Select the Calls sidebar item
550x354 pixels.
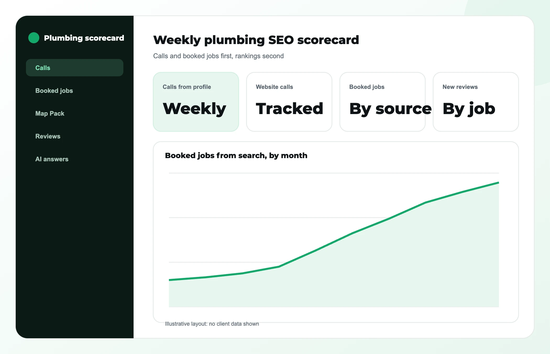(x=75, y=68)
